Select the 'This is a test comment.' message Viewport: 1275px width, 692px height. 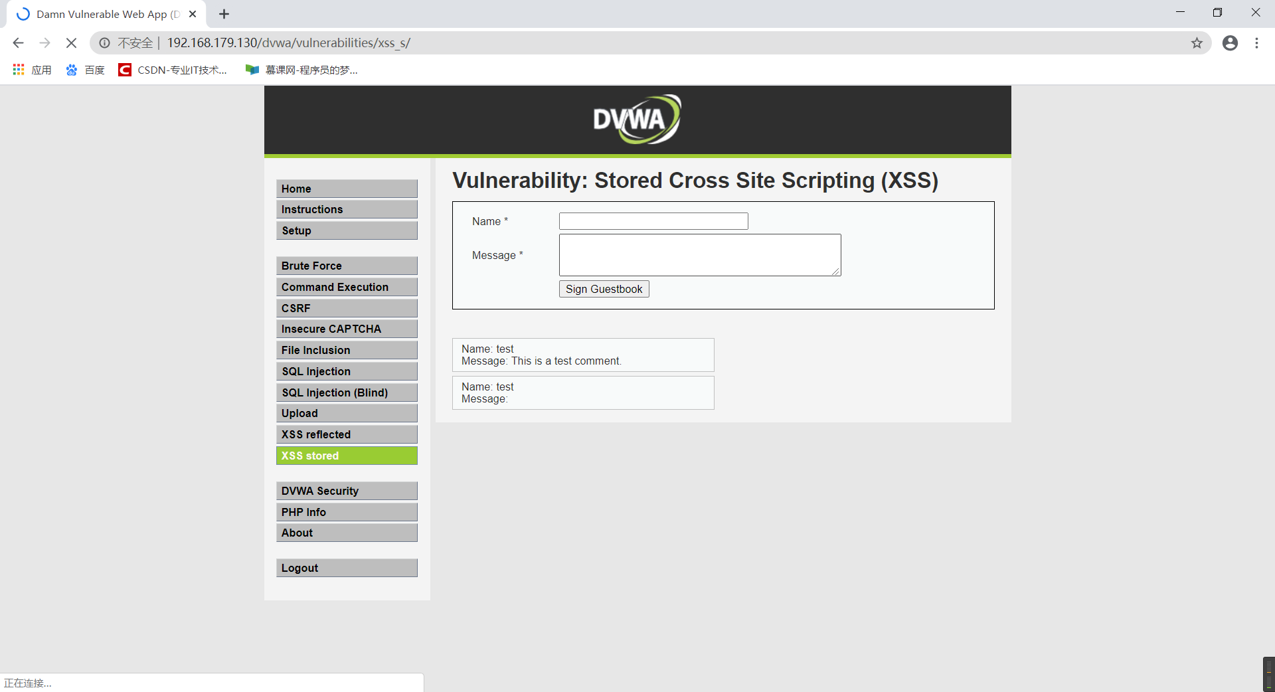(x=566, y=361)
